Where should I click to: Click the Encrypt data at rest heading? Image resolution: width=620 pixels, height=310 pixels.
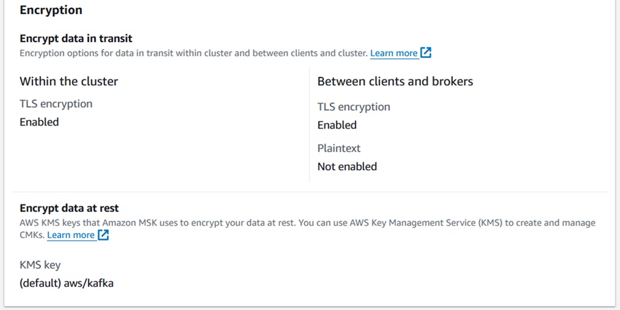[x=69, y=208]
